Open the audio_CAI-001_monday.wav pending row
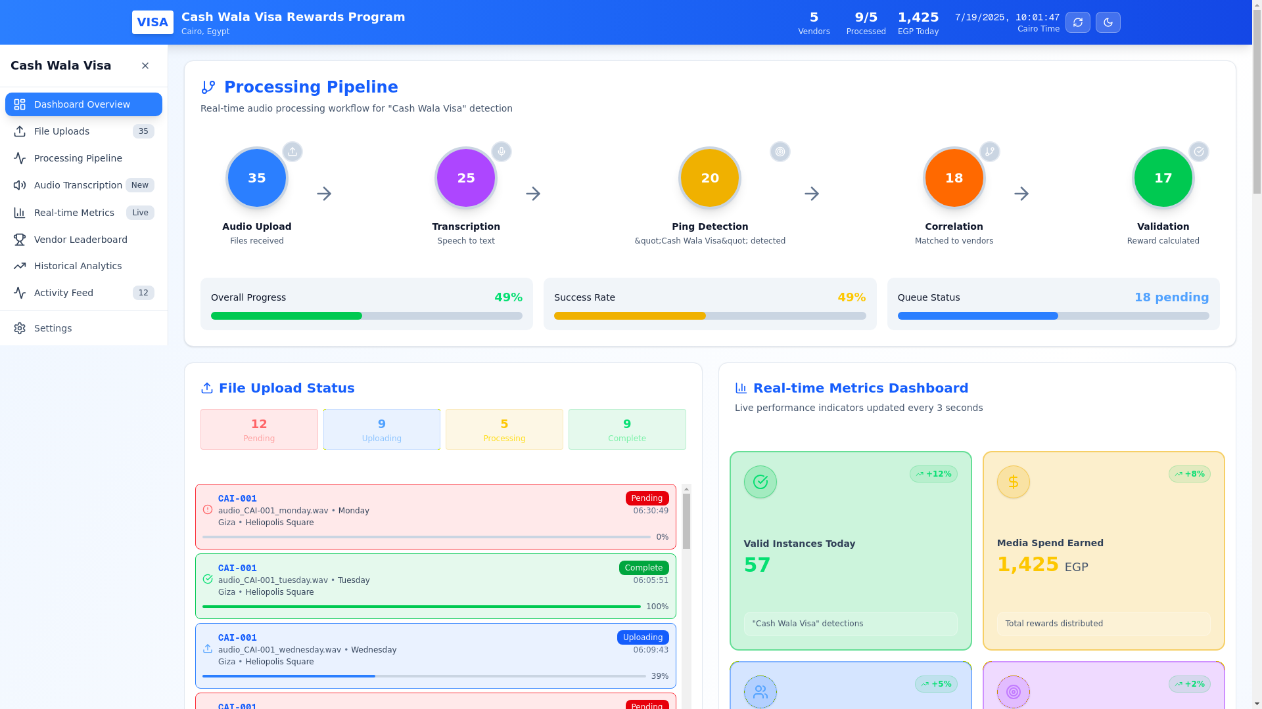 point(436,517)
